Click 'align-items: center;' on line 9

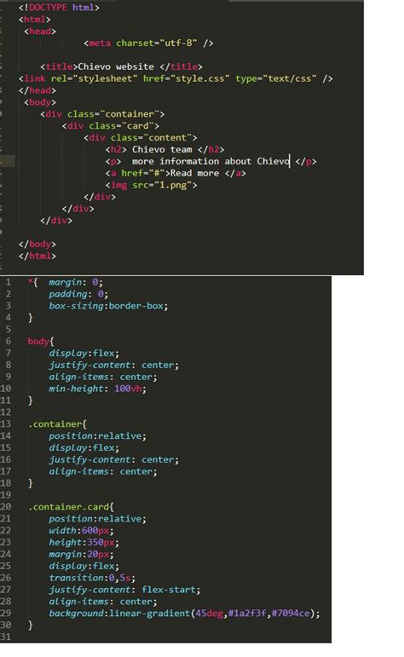(102, 377)
